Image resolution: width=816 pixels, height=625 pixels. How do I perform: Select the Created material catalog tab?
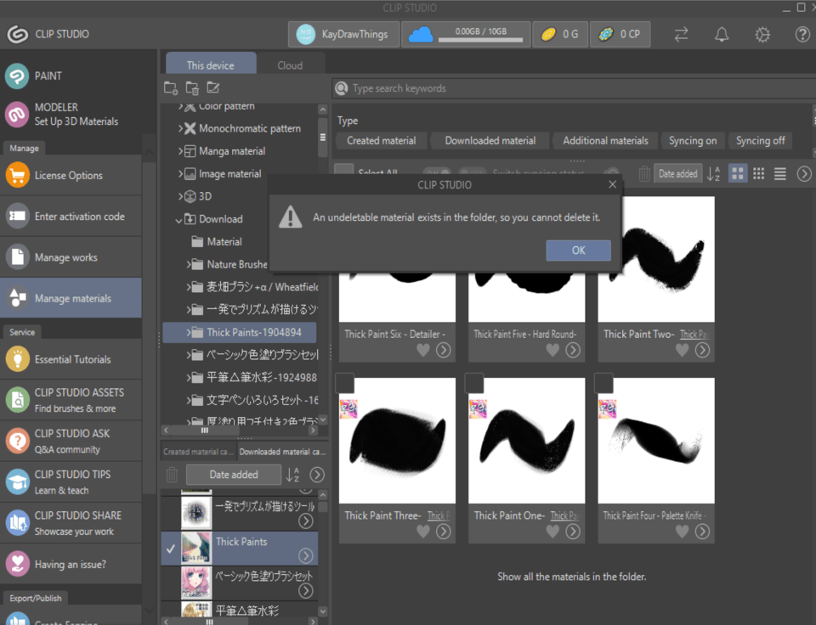198,452
